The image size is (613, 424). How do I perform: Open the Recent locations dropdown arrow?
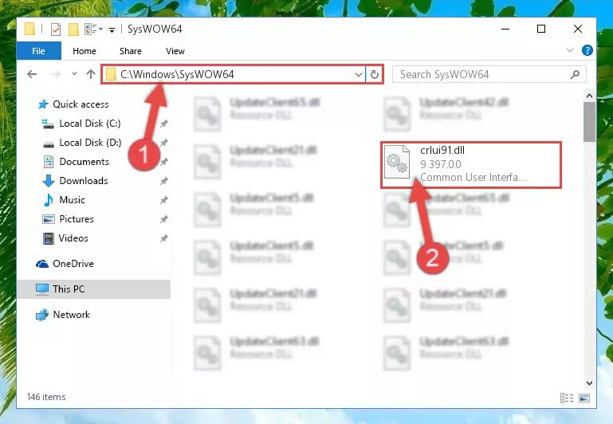click(74, 73)
